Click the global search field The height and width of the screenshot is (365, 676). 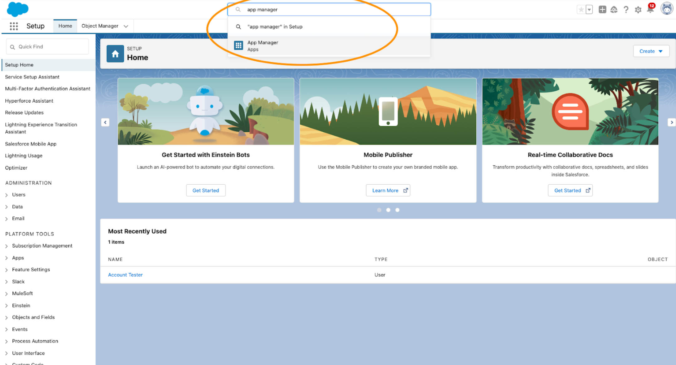(329, 10)
